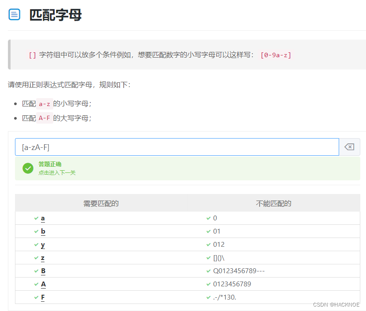Select the 'z' row in the match list
Viewport: 366px width, 311px height.
[101, 258]
